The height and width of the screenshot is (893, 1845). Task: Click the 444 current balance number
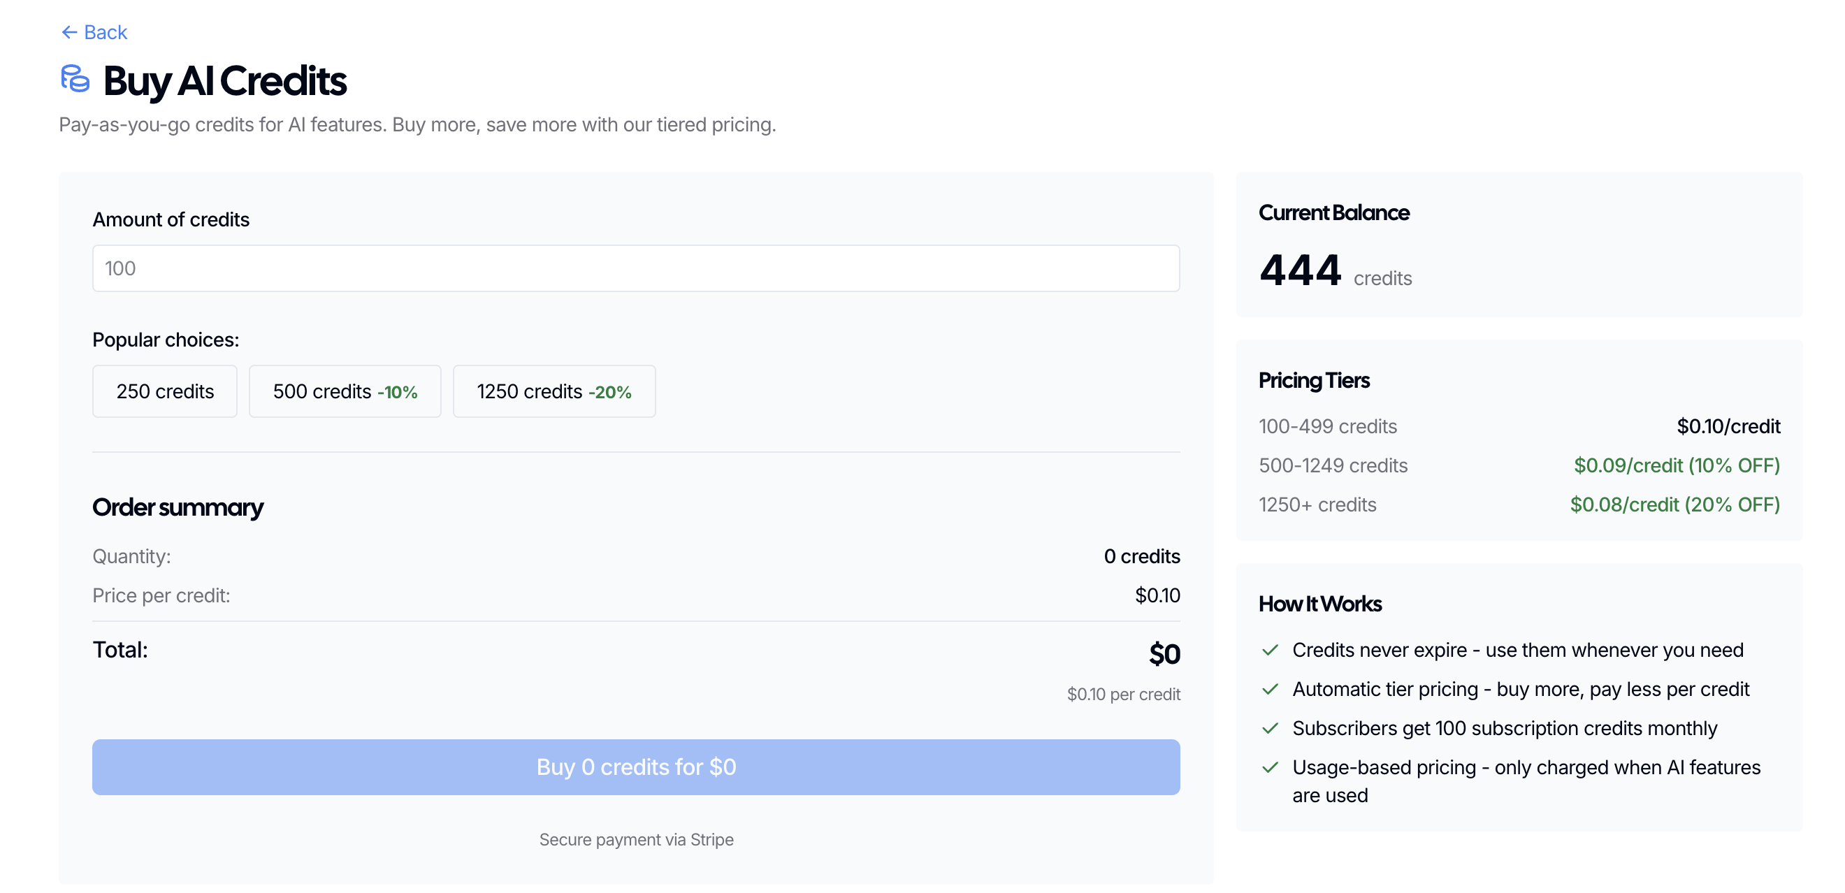coord(1299,270)
